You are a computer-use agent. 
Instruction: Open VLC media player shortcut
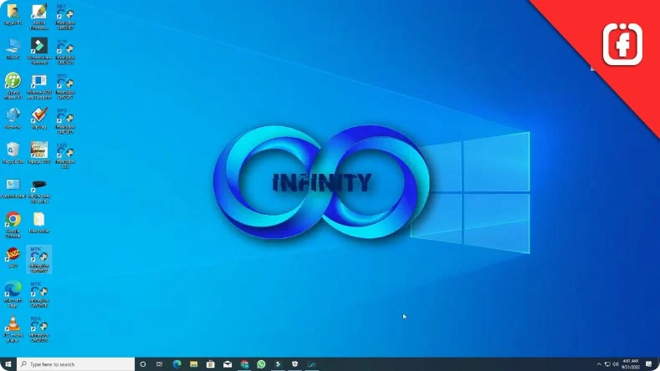[13, 329]
